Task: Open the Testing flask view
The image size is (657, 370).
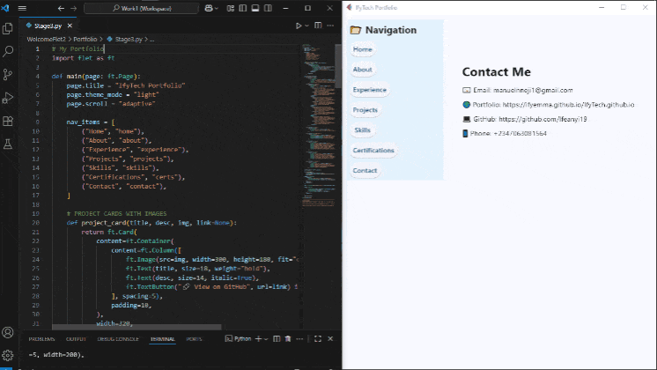Action: (x=8, y=144)
